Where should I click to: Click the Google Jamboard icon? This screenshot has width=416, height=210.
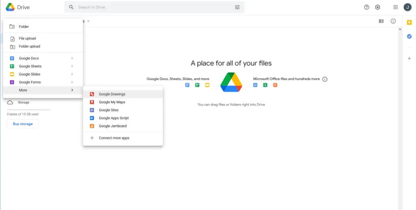pyautogui.click(x=92, y=126)
